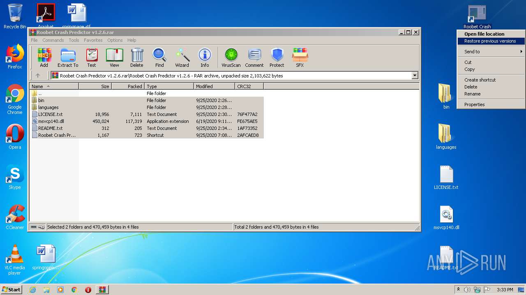This screenshot has width=526, height=295.
Task: Open the Options menu
Action: [115, 40]
